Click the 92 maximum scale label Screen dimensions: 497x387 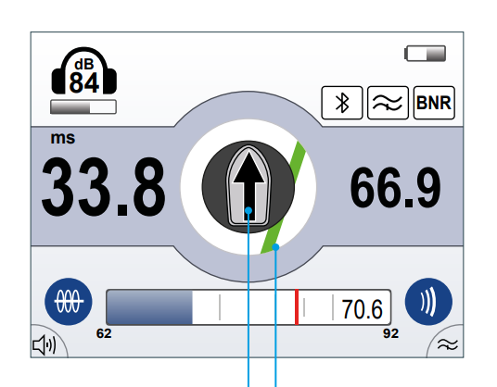coord(390,333)
